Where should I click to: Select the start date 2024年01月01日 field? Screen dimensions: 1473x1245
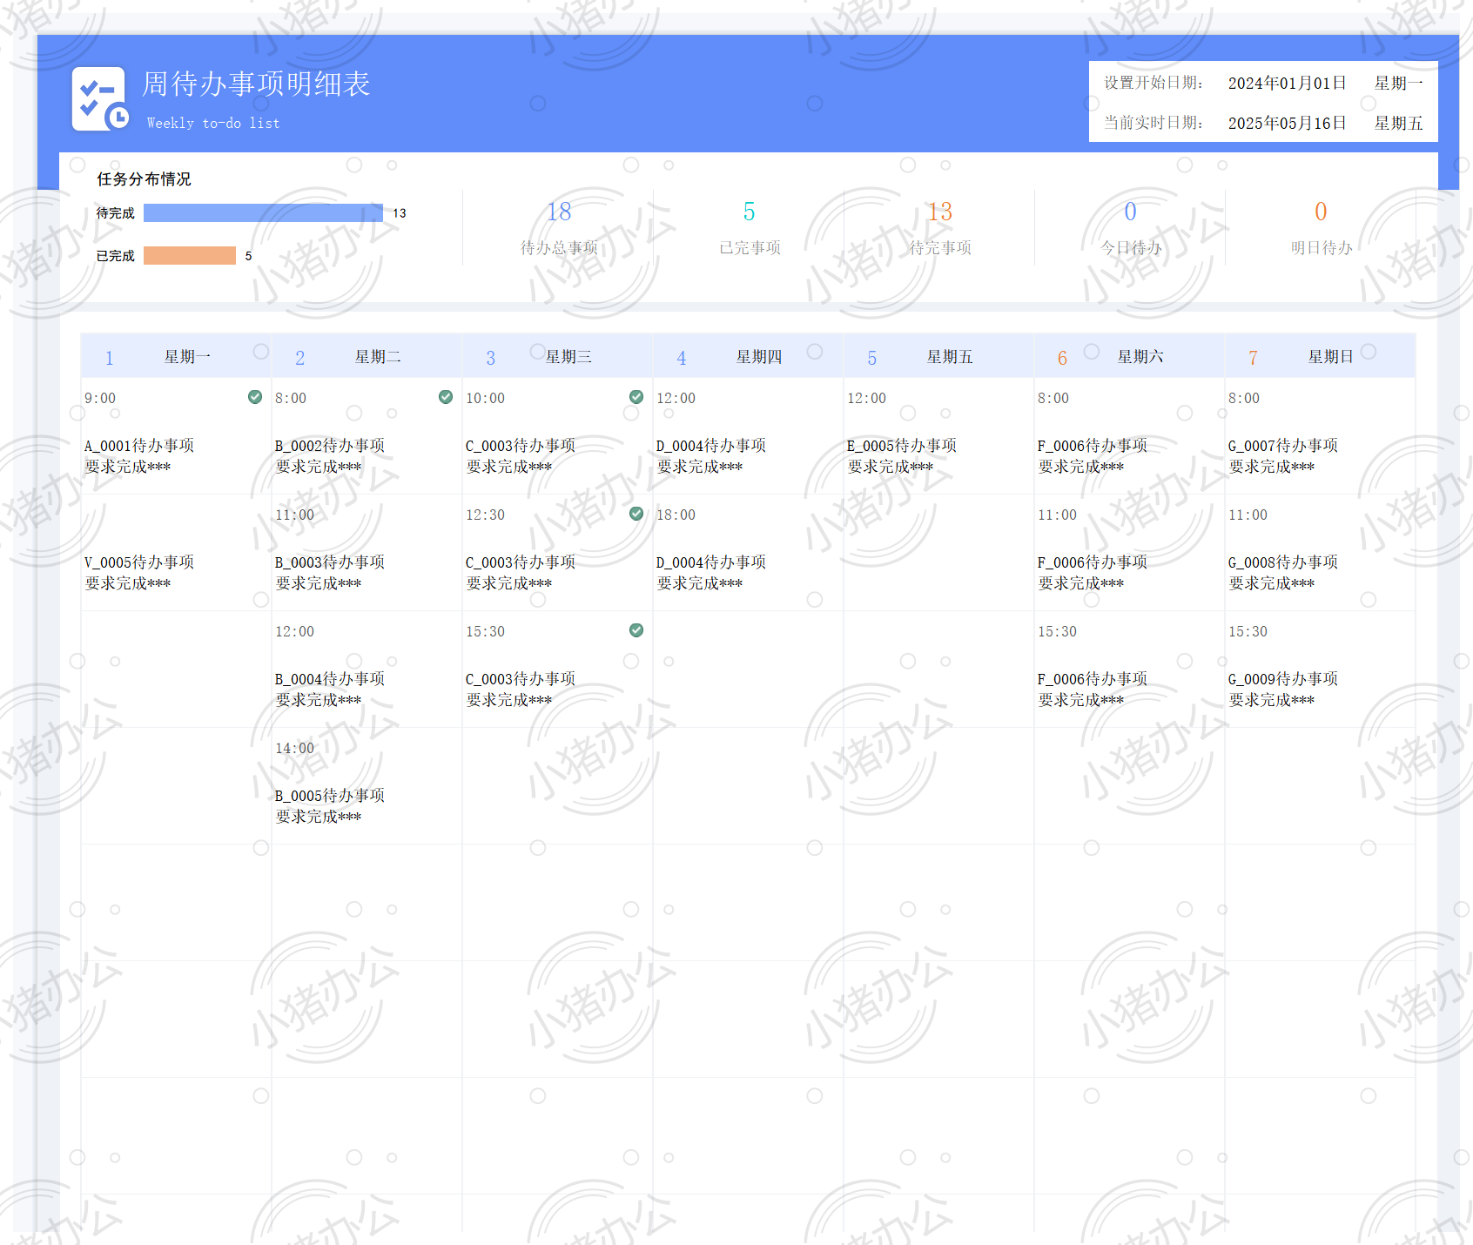tap(1287, 83)
